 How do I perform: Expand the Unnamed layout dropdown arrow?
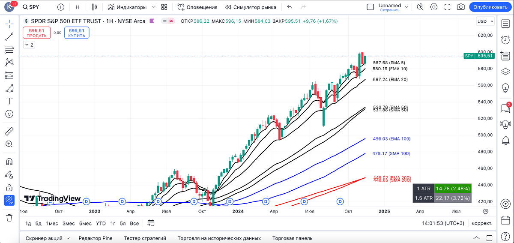407,7
